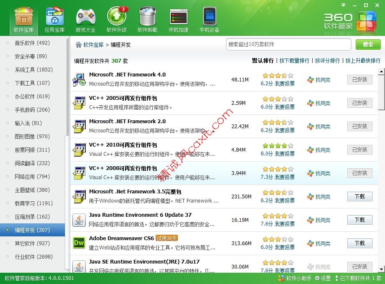Open 软件卸载 uninstall trash icon
Screen dimensions: 385x284
[147, 20]
